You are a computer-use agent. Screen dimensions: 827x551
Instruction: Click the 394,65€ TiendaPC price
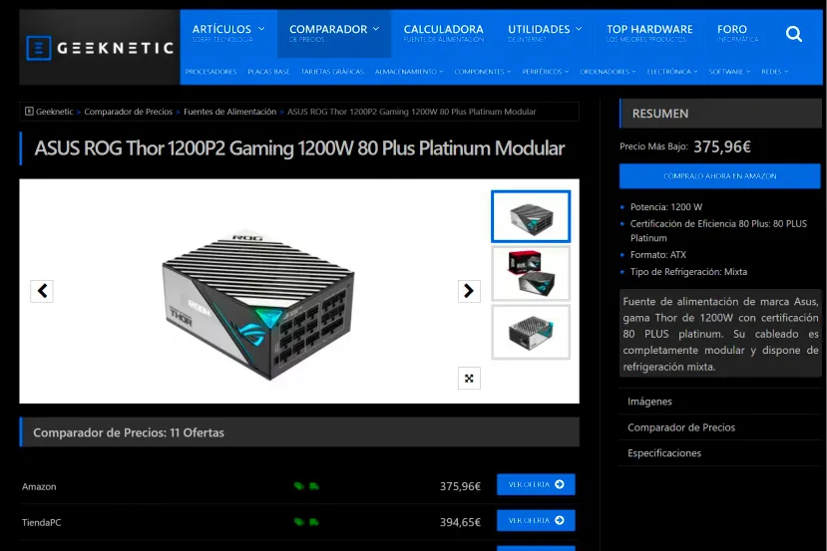click(461, 522)
